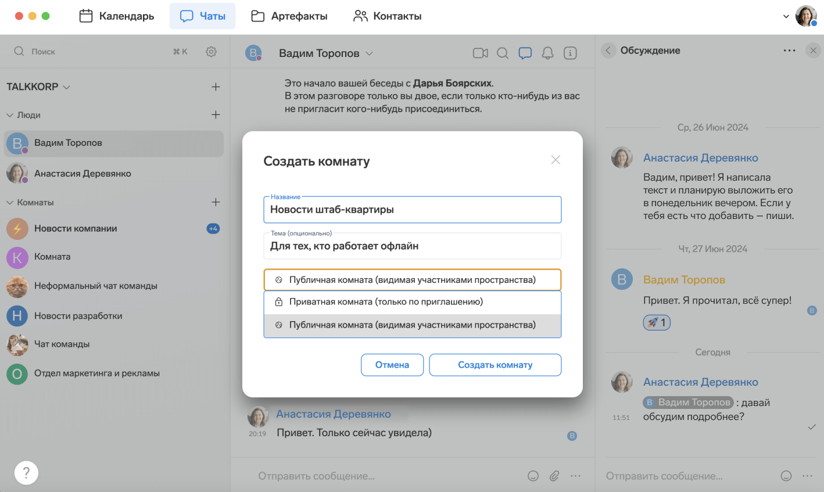Open emoji picker in main message box
This screenshot has height=492, width=824.
point(533,476)
